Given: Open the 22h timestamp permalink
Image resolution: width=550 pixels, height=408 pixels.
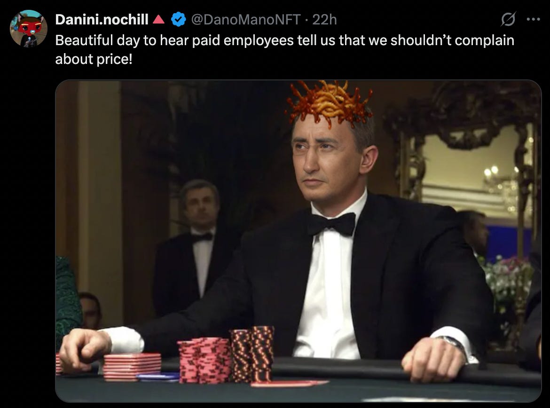Looking at the screenshot, I should (x=324, y=19).
